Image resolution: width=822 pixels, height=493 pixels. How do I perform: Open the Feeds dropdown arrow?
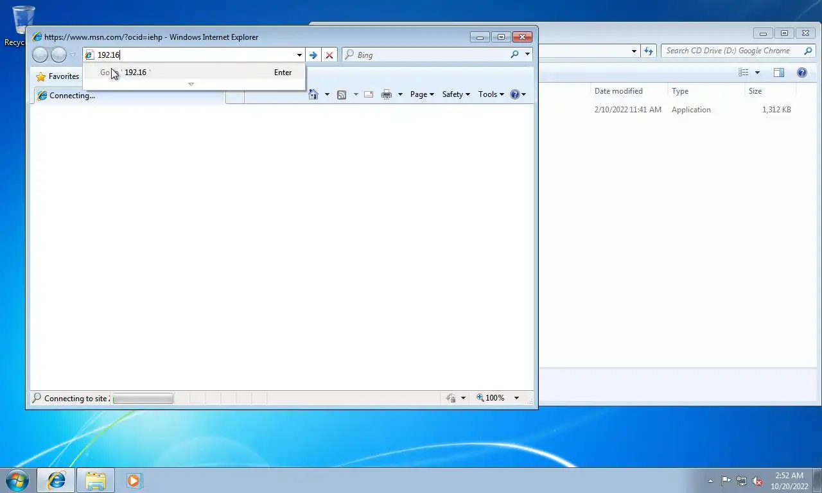(x=355, y=94)
